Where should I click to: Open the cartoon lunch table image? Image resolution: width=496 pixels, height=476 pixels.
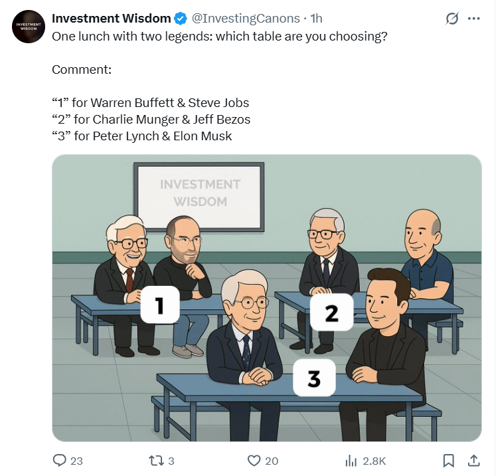pos(267,298)
